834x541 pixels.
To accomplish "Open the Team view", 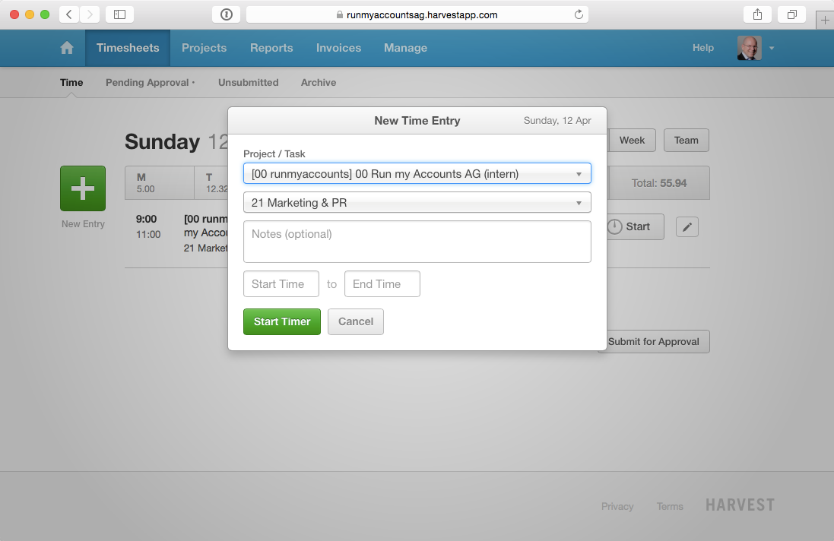I will (x=687, y=141).
